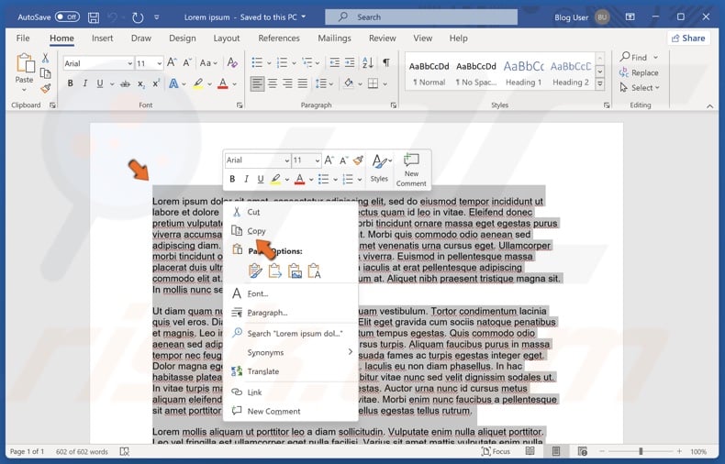725x464 pixels.
Task: Open Ribbon Display Options icon
Action: (x=630, y=17)
